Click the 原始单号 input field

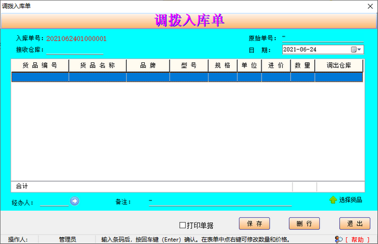[x=323, y=38]
